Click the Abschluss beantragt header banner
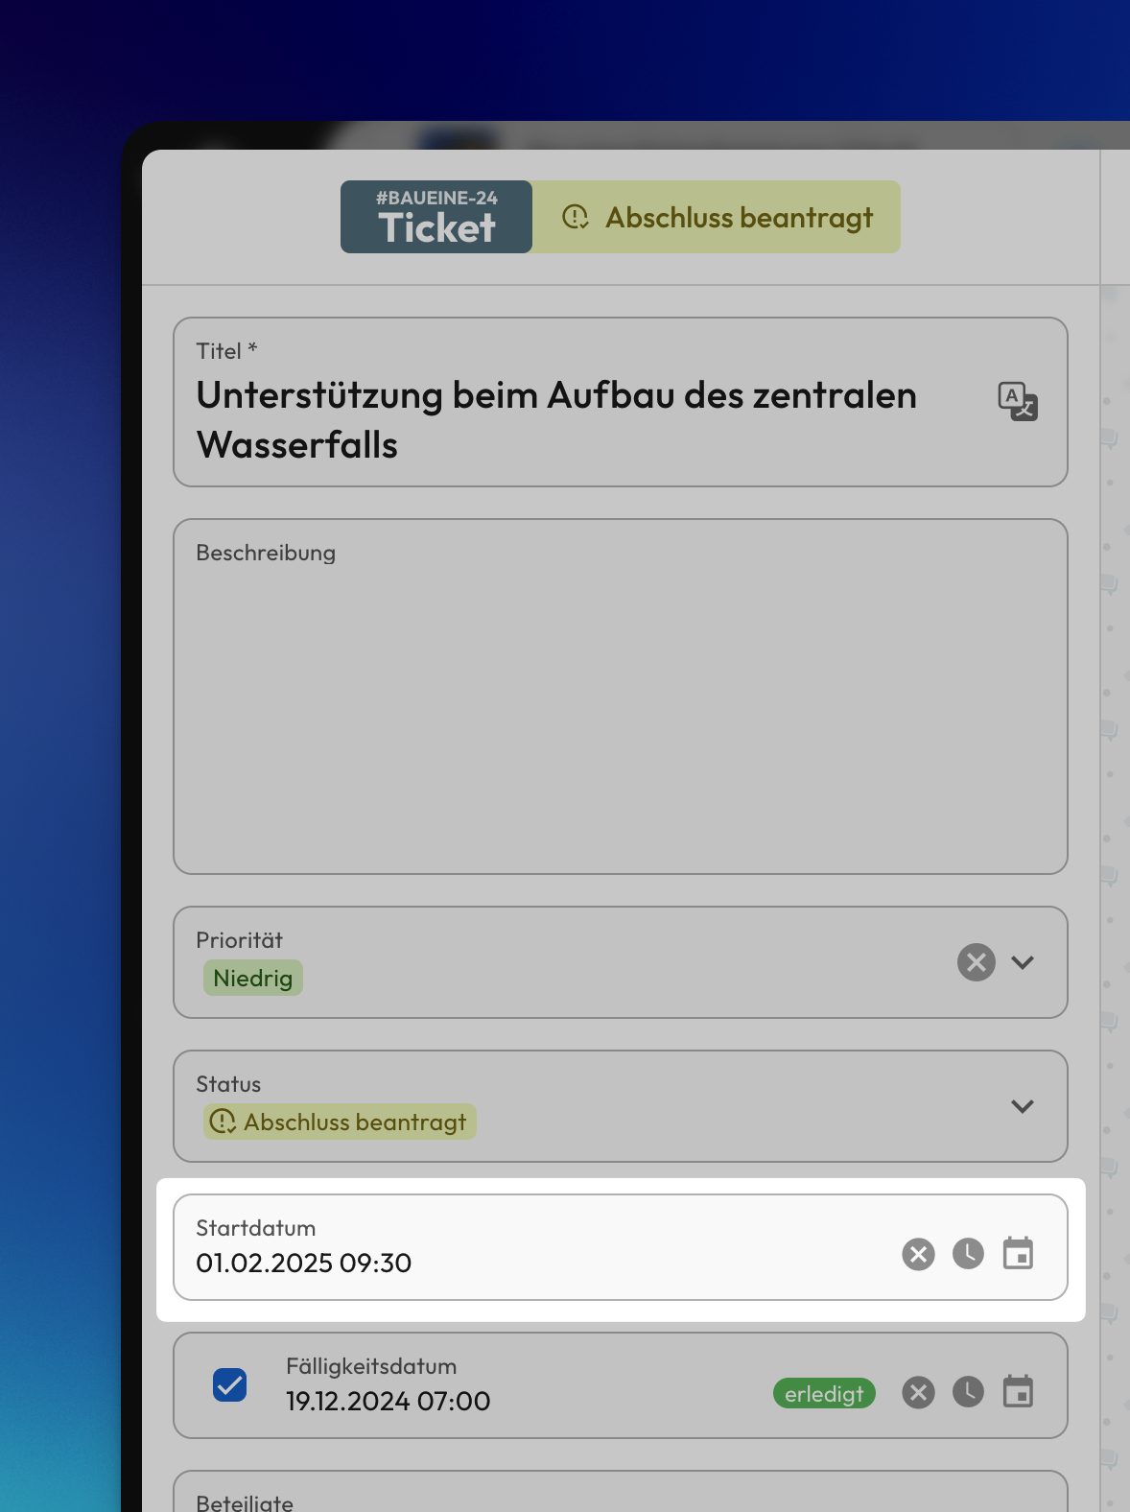This screenshot has height=1512, width=1130. [x=717, y=217]
